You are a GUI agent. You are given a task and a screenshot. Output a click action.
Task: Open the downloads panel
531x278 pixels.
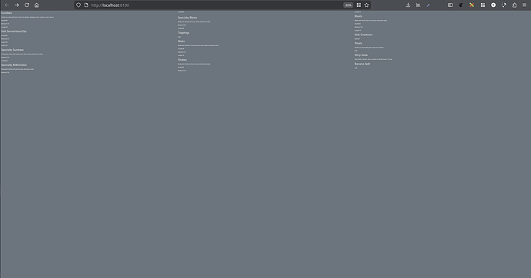(408, 5)
